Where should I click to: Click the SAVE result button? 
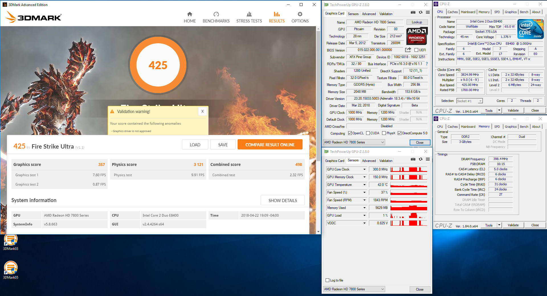coord(223,145)
